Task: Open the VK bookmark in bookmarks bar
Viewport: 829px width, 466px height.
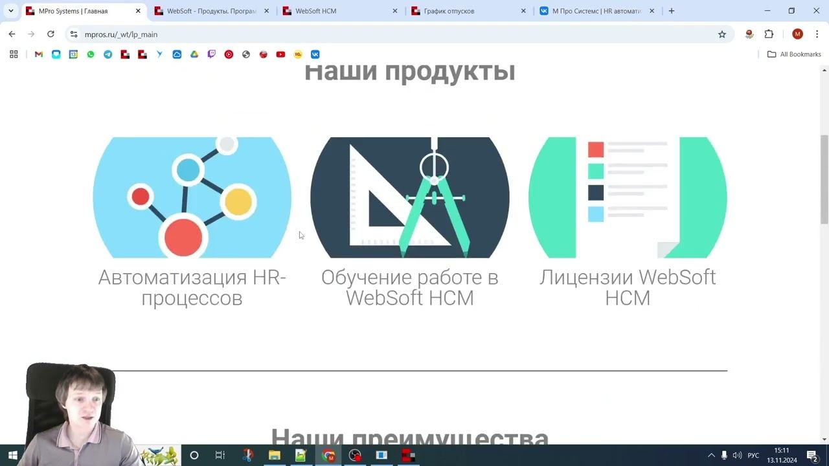Action: click(315, 54)
